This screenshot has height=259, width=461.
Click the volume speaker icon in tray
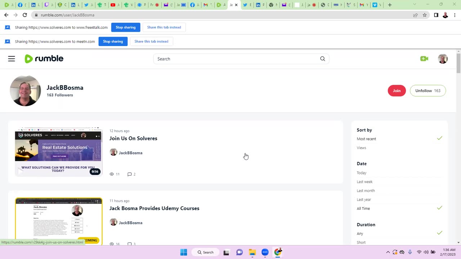426,252
